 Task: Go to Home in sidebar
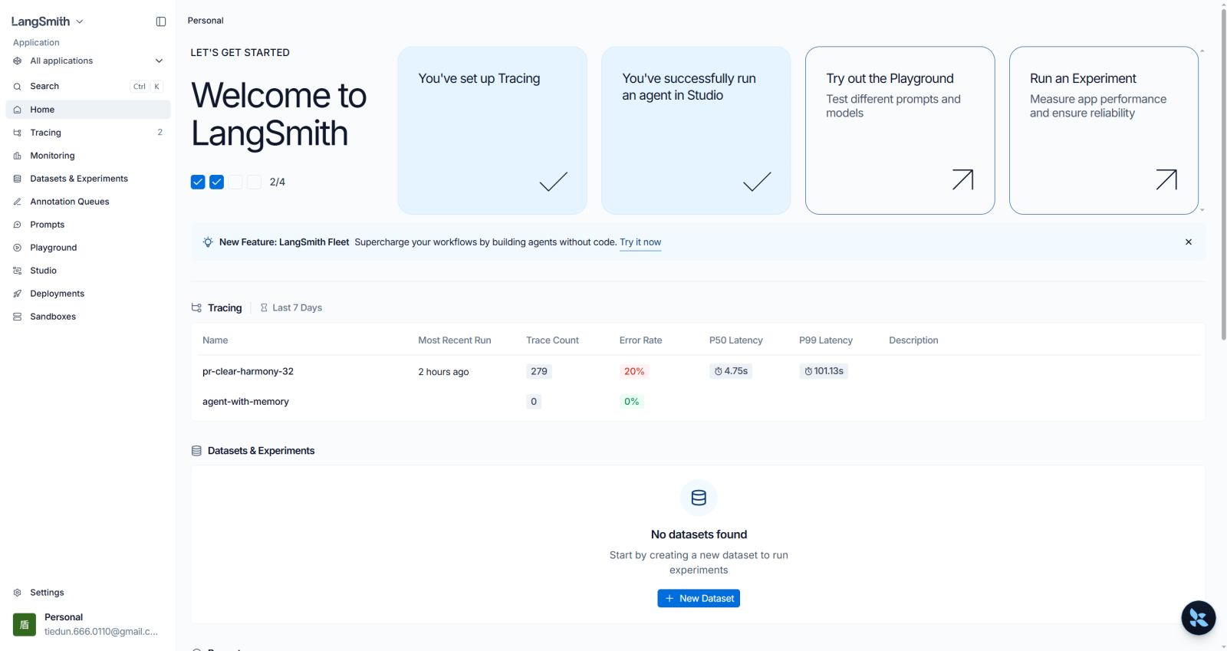pyautogui.click(x=88, y=110)
